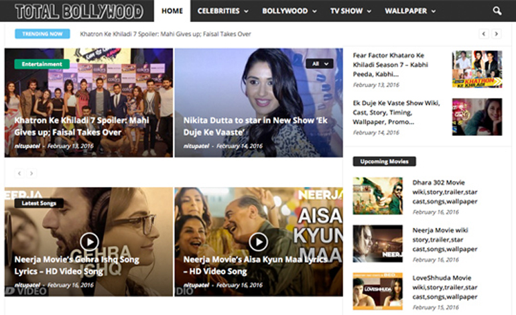Open the All filter dropdown
The width and height of the screenshot is (516, 315).
click(x=320, y=64)
